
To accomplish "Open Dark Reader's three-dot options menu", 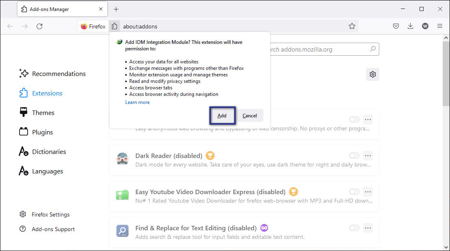I will click(368, 155).
